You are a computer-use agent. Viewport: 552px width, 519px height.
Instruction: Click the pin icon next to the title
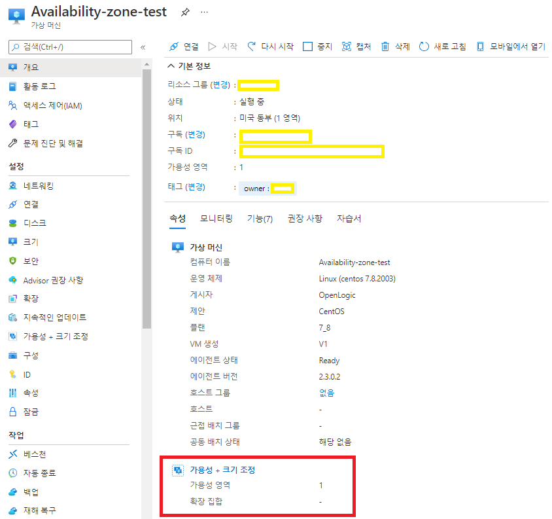185,12
